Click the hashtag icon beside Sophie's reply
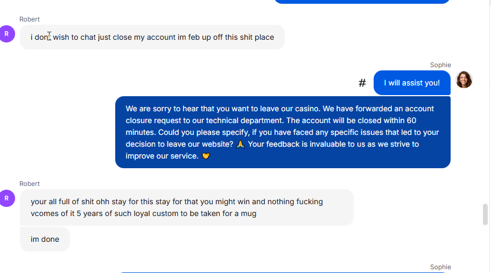 (362, 83)
